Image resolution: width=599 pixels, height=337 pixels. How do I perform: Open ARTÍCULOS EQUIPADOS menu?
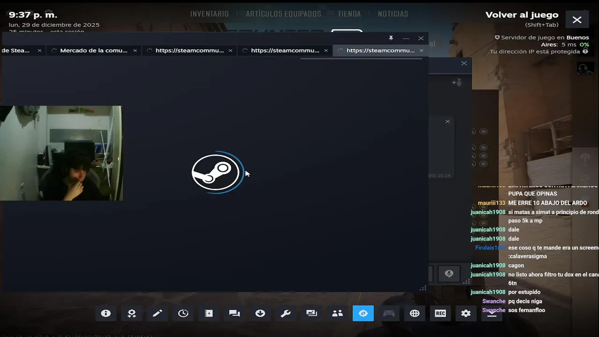coord(284,14)
